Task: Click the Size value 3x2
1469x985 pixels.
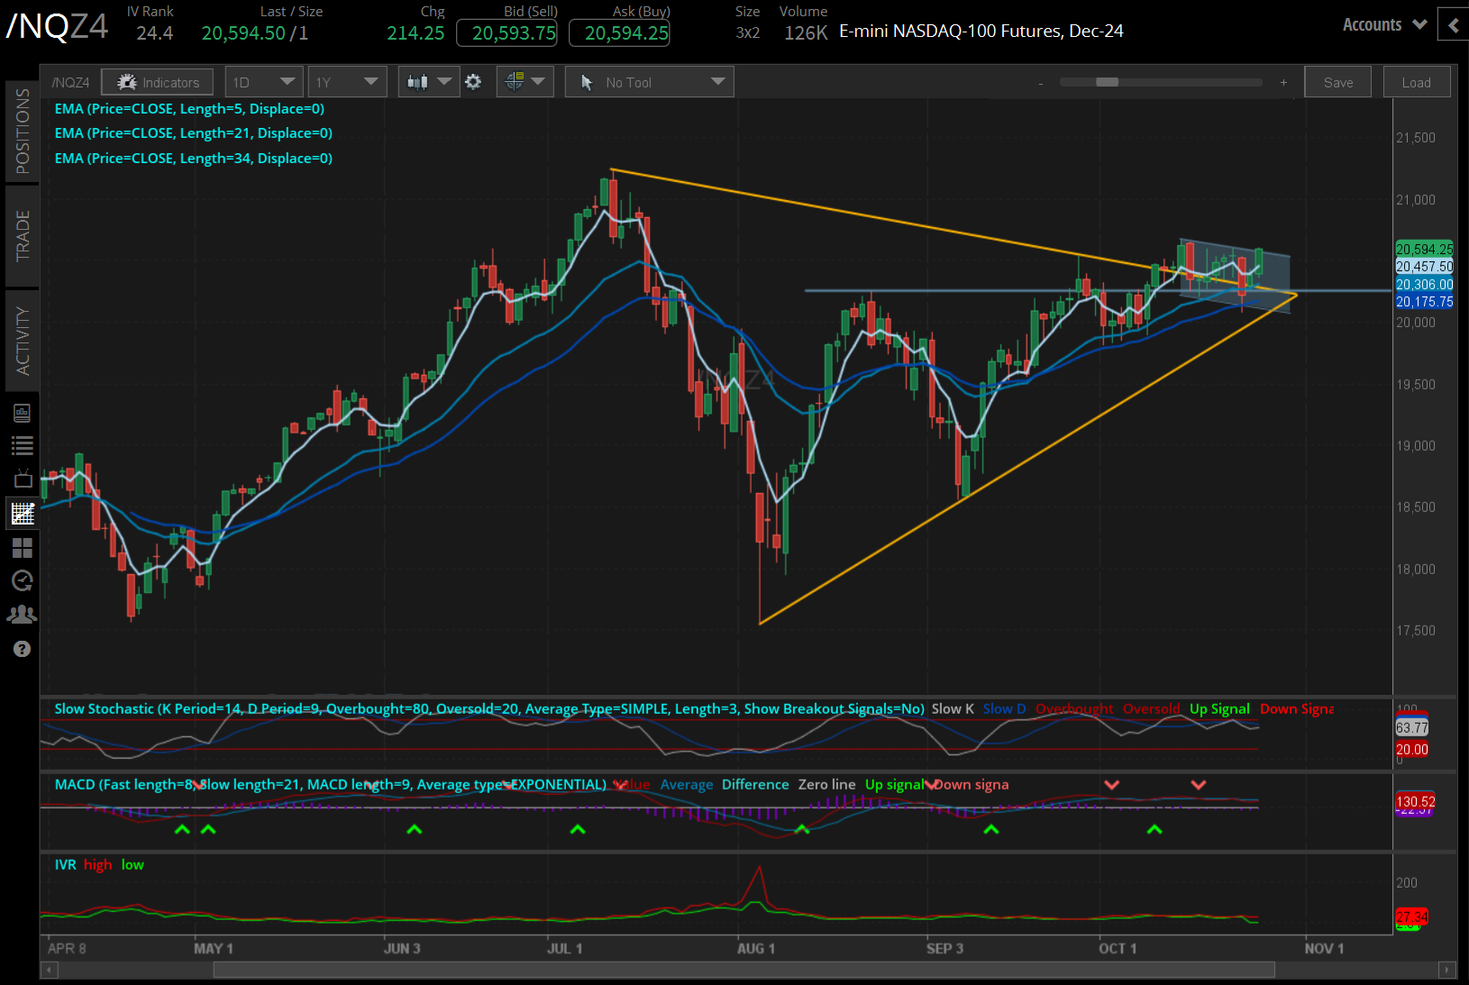Action: click(747, 33)
